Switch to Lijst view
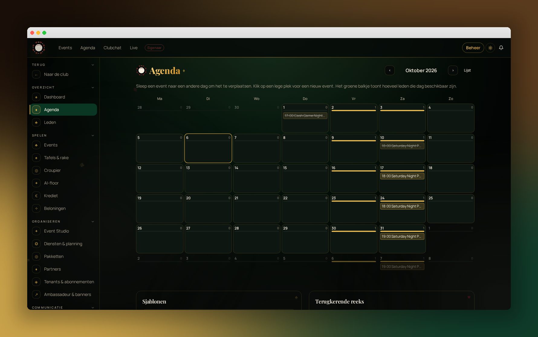Image resolution: width=538 pixels, height=337 pixels. [x=467, y=70]
